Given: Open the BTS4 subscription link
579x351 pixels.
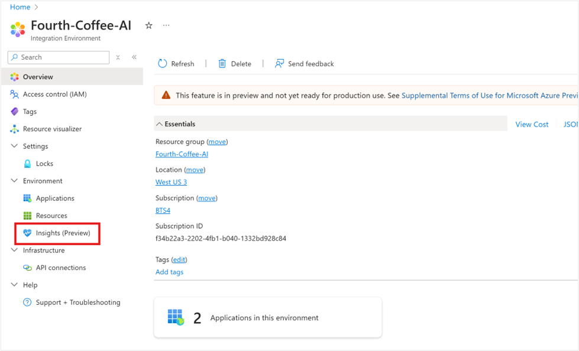Looking at the screenshot, I should [163, 210].
